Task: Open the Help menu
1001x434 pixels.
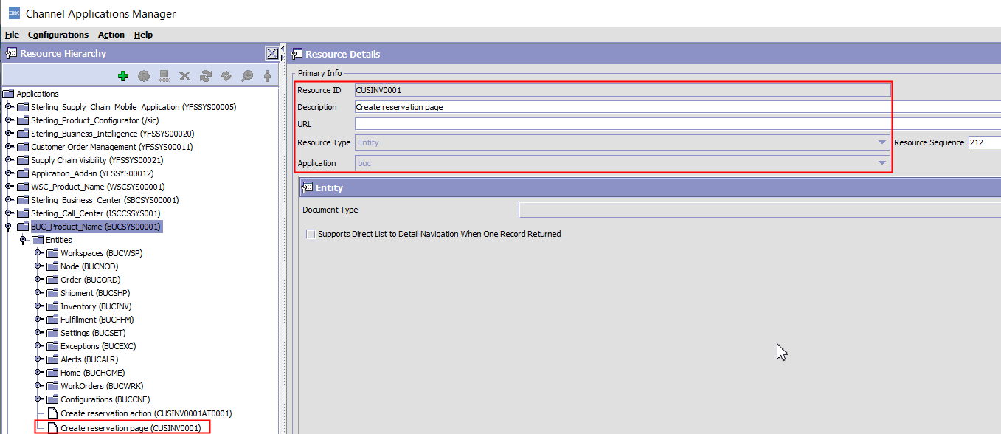Action: [x=143, y=35]
